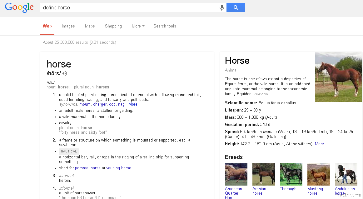Click the horse headword in definition card
Viewport: 363px width, 199px height.
pos(59,64)
